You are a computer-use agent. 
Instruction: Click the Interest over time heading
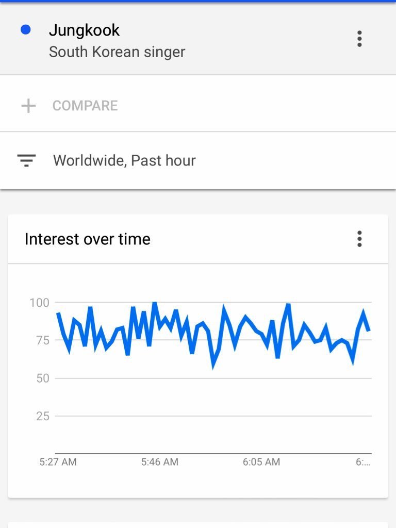tap(88, 239)
